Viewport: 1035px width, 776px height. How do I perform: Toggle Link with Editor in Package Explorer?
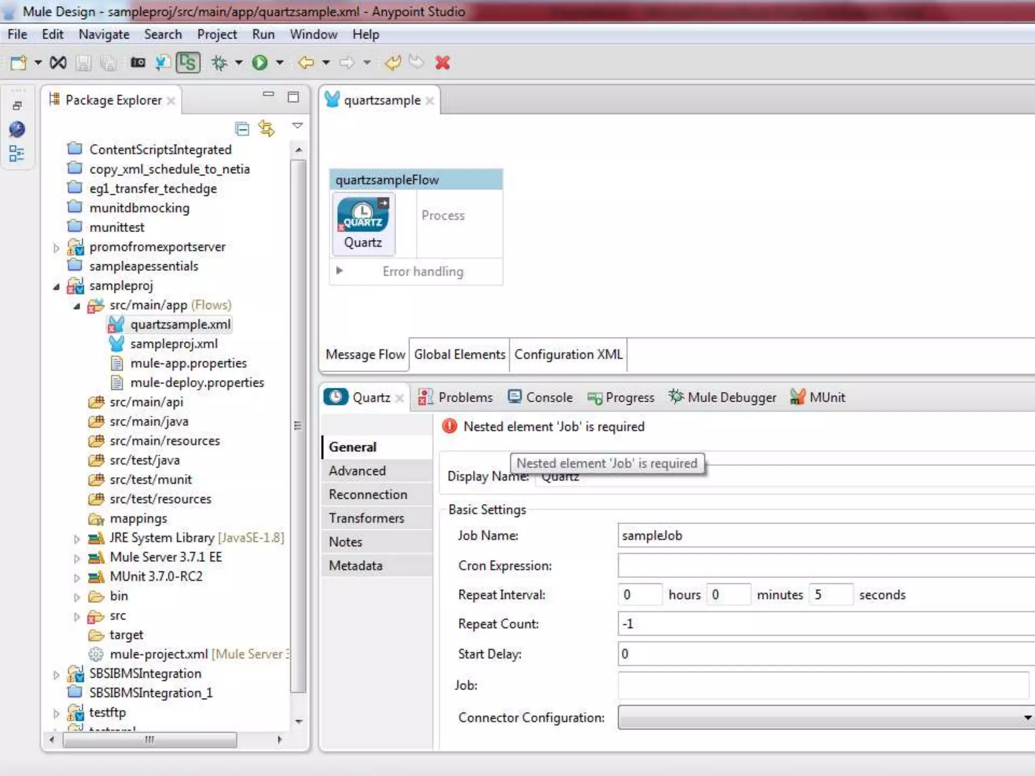(266, 129)
